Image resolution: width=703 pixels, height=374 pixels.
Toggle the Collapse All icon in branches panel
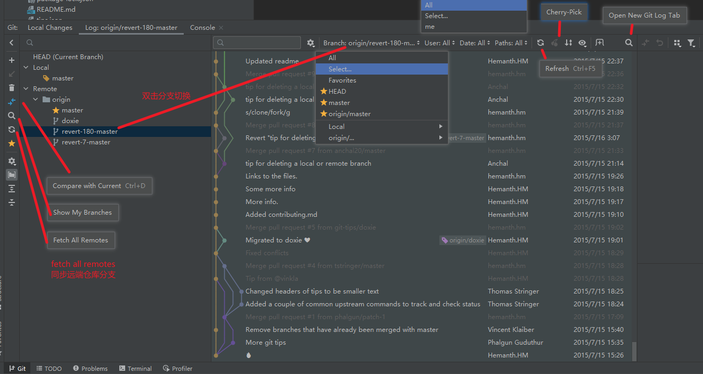pos(12,202)
